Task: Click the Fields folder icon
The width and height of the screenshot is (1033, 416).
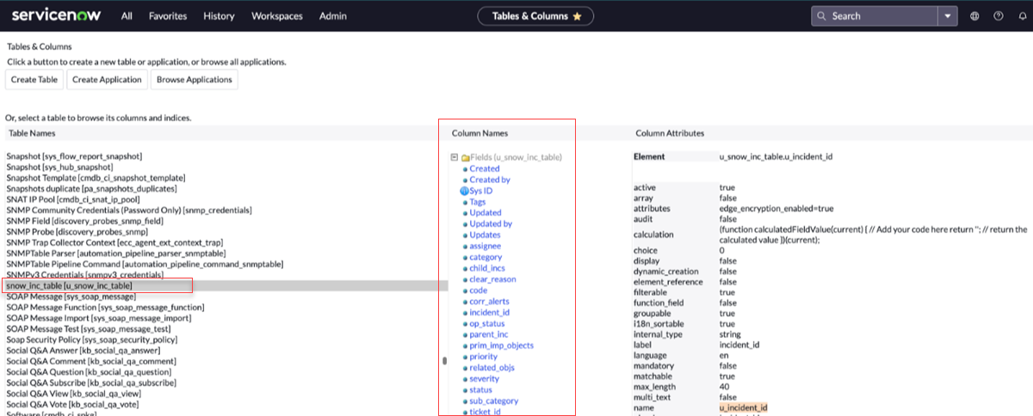Action: coord(465,158)
